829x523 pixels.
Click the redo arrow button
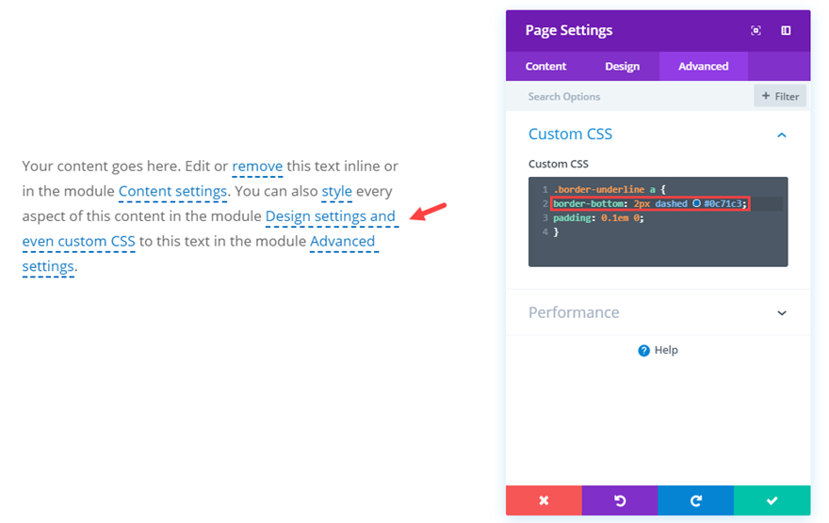coord(695,500)
